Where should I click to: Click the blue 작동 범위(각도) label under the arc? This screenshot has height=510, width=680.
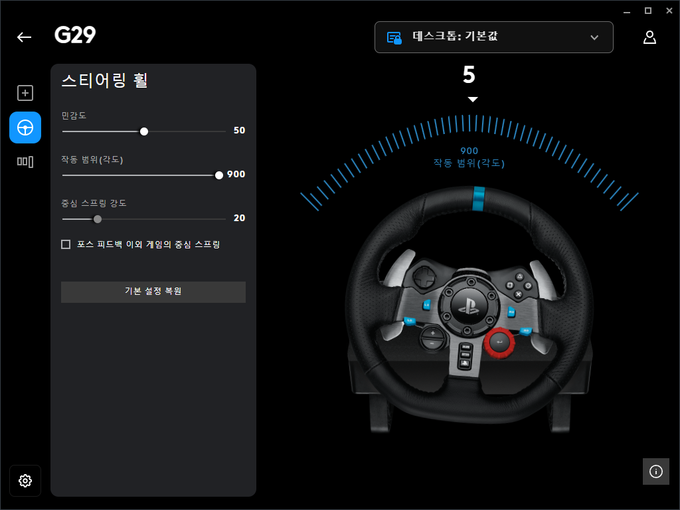pyautogui.click(x=469, y=163)
